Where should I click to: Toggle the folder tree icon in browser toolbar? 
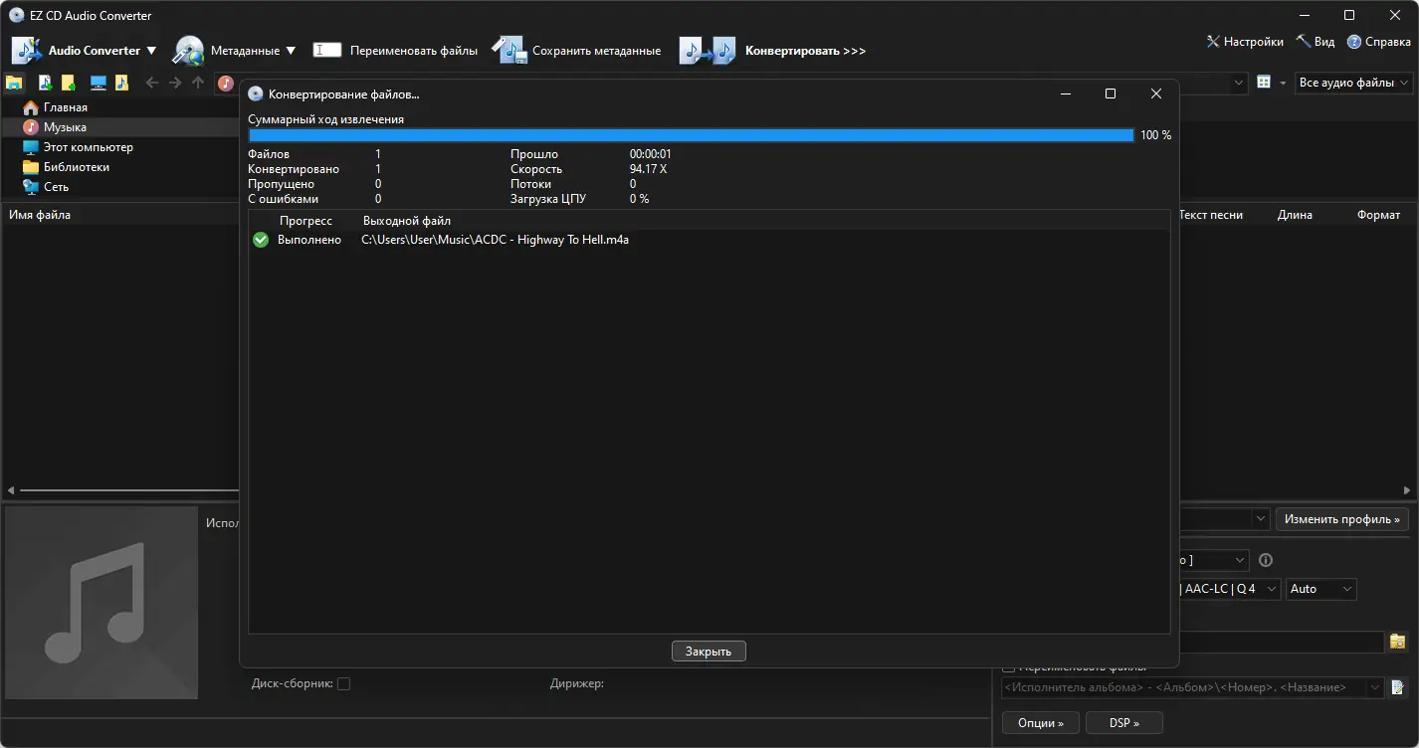15,83
